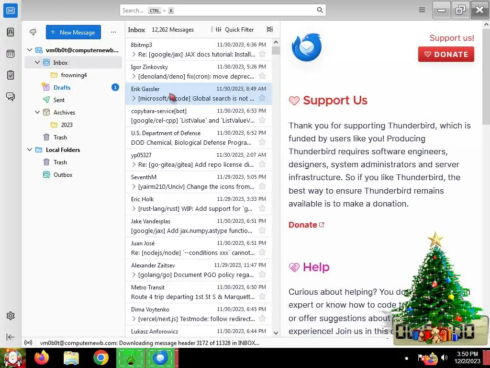Click the red DONATE button
Viewport: 490px width, 368px height.
[446, 54]
